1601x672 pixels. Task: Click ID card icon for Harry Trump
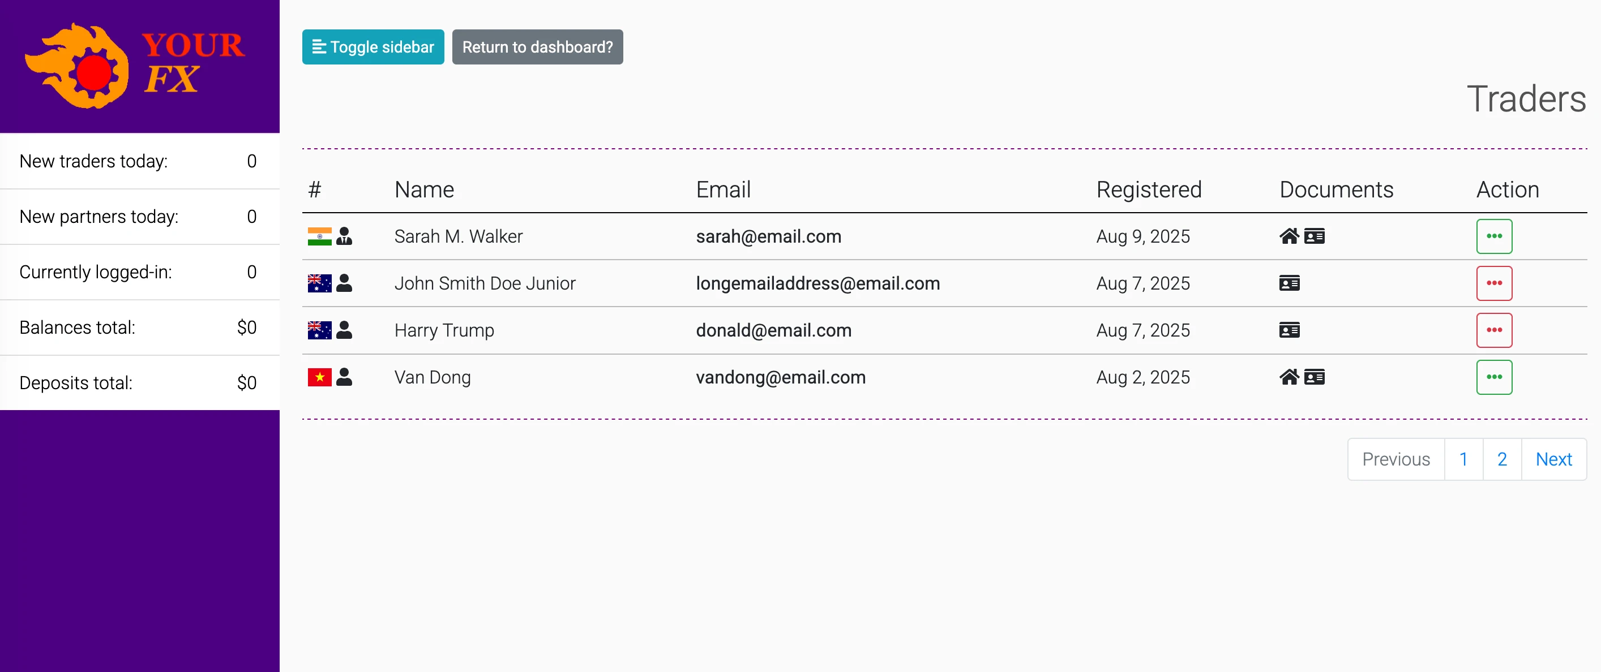click(1289, 330)
